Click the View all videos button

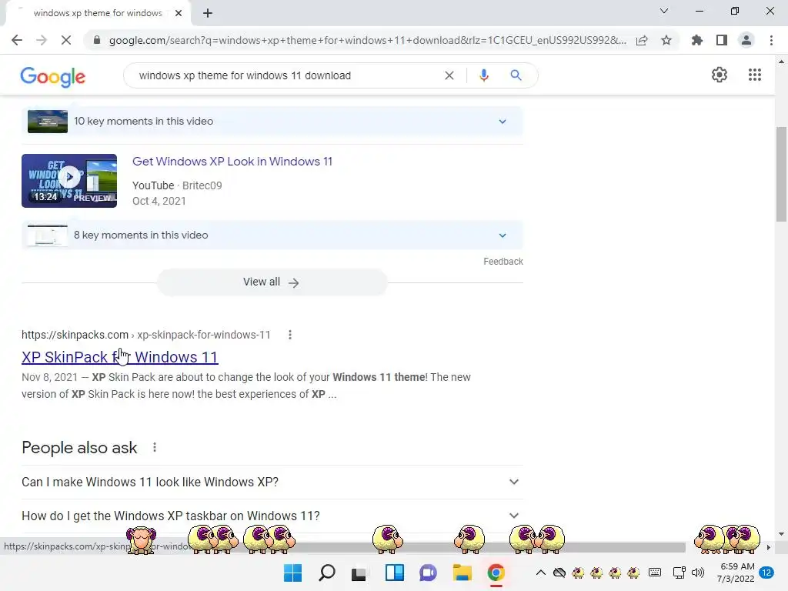point(272,282)
